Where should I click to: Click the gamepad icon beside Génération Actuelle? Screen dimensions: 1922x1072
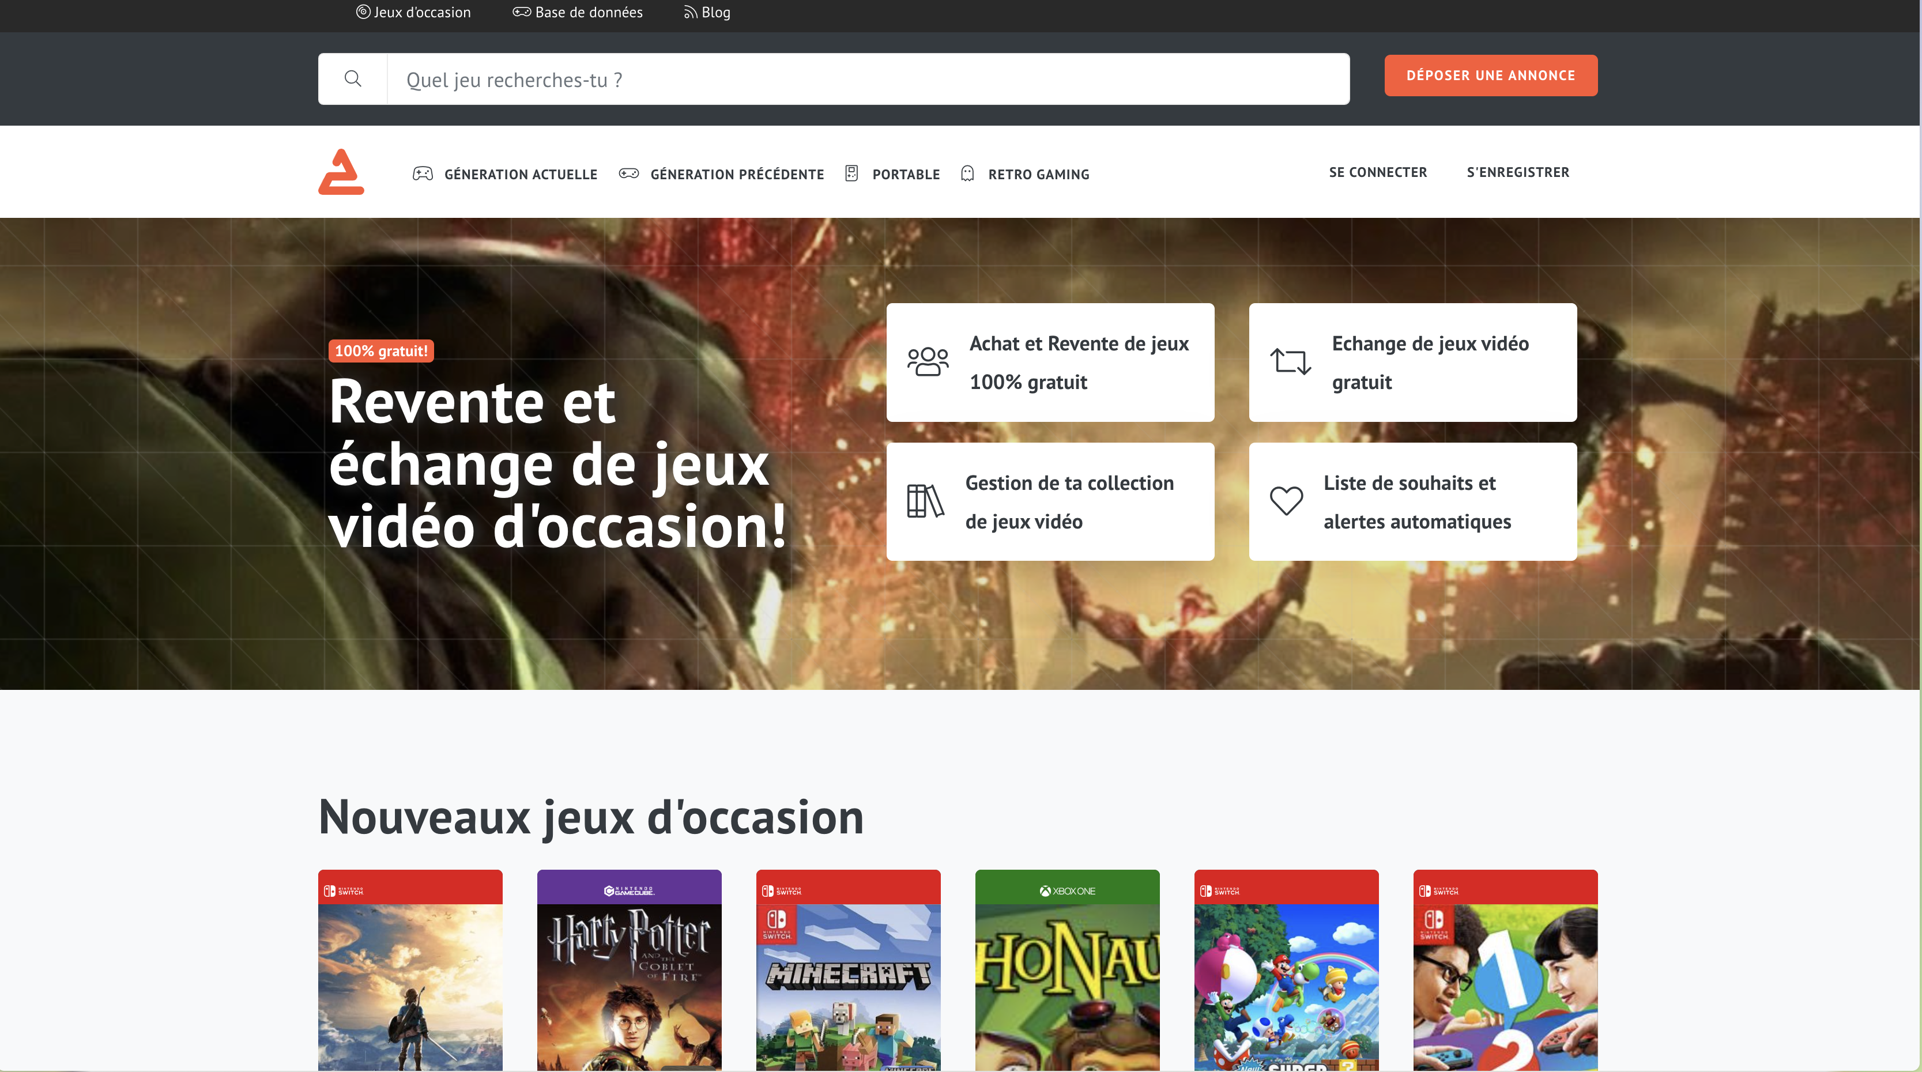pos(423,174)
